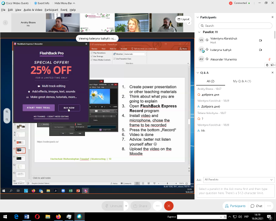This screenshot has width=276, height=221.
Task: Open the Edit menu
Action: 10,10
